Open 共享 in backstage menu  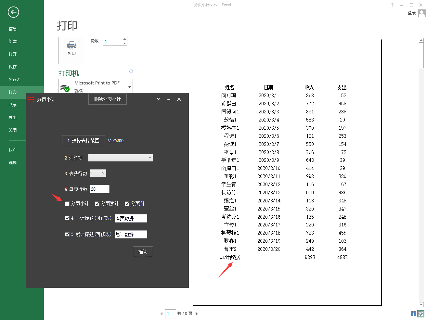pyautogui.click(x=13, y=105)
